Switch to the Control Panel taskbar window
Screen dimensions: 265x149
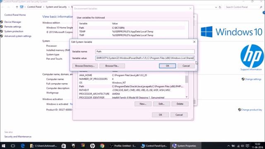pos(154,146)
